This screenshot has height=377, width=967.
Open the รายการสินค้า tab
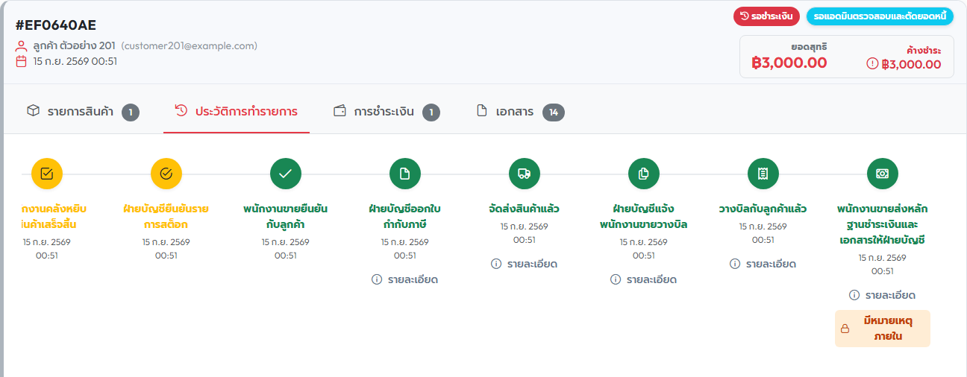[x=83, y=112]
